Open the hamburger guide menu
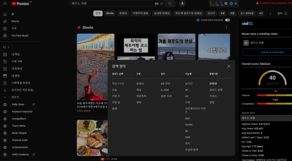Screen dimensions: 292x161 click(5, 3)
